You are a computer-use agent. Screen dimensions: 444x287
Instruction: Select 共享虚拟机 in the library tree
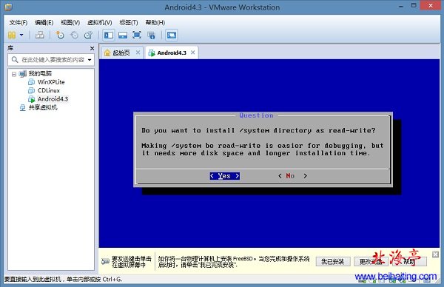coord(43,107)
